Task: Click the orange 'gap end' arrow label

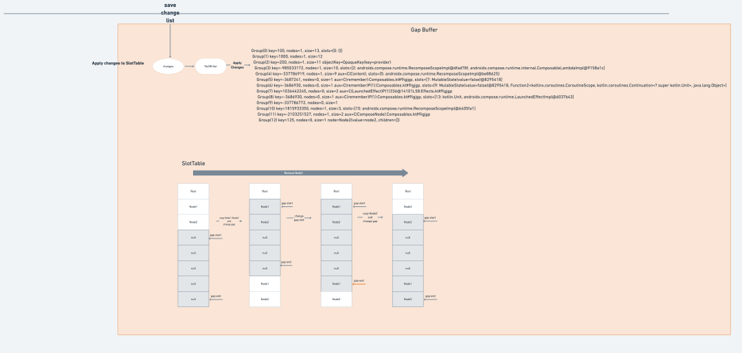Action: click(359, 281)
